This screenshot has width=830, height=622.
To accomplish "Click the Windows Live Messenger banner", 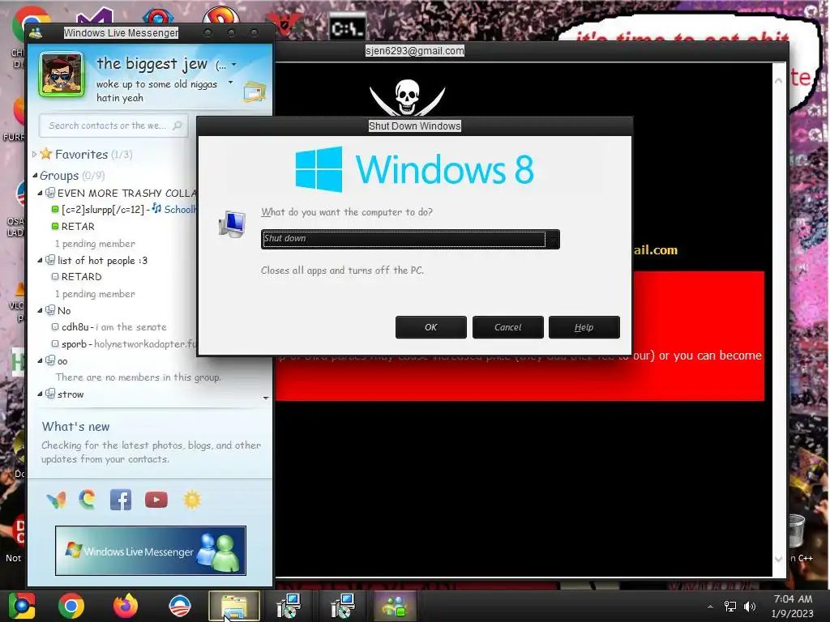I will [150, 551].
